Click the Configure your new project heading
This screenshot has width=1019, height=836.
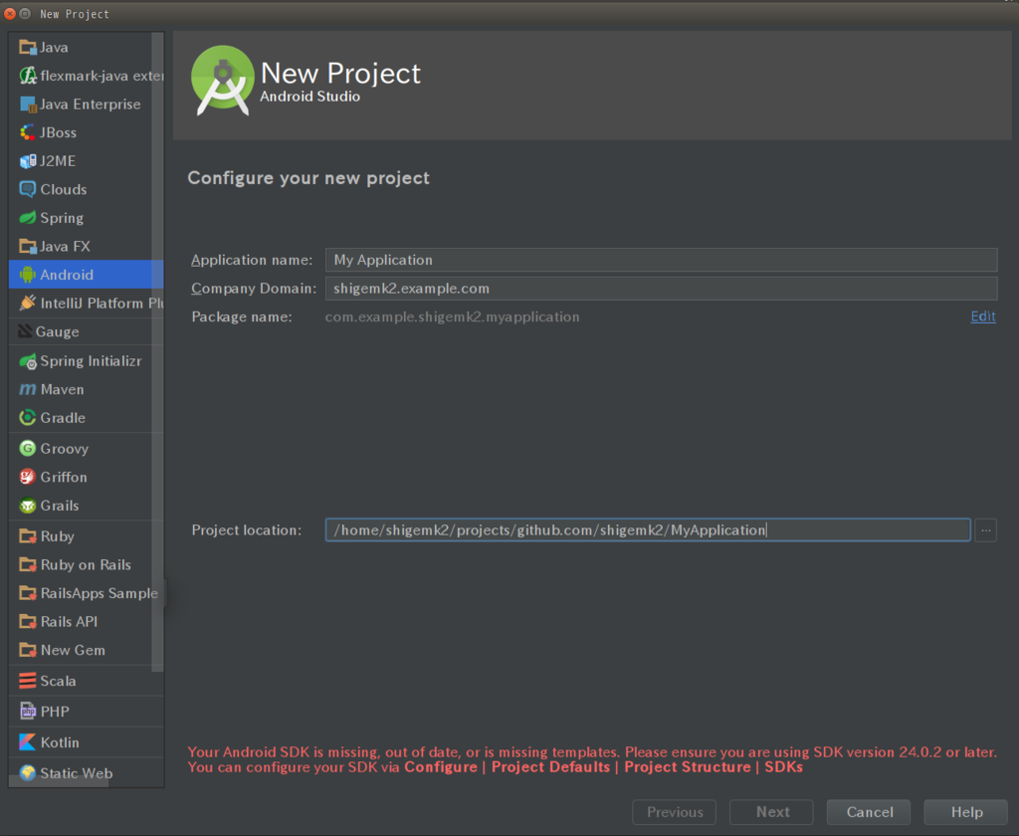tap(308, 178)
